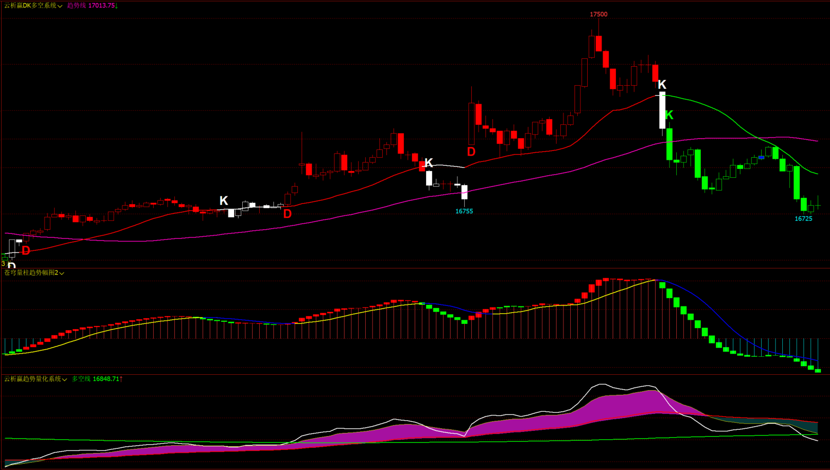The height and width of the screenshot is (470, 830).
Task: Click the red D marker right of 16755 low
Action: pos(471,152)
